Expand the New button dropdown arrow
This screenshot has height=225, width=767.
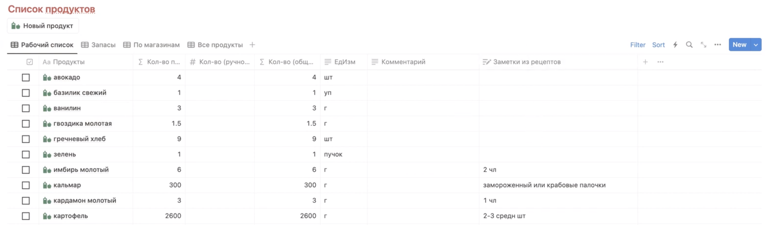coord(756,45)
